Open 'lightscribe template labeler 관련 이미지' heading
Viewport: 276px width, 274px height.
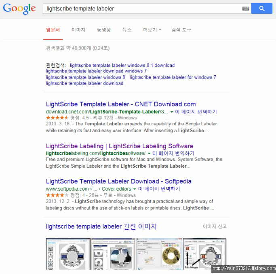(101, 226)
